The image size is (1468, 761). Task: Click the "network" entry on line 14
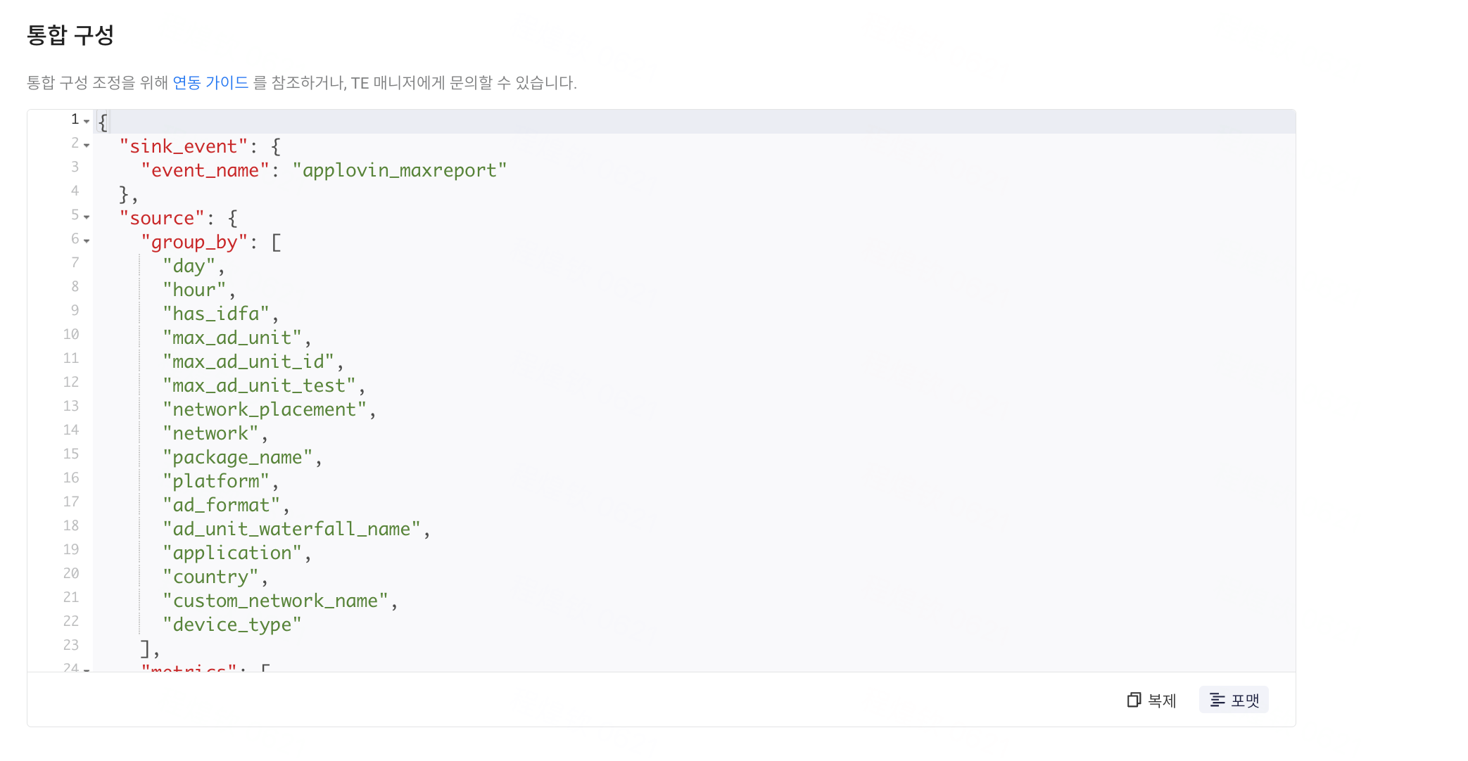pyautogui.click(x=210, y=433)
